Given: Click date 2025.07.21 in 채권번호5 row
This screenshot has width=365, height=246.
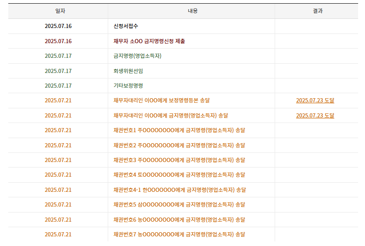Looking at the screenshot, I should [x=58, y=205].
